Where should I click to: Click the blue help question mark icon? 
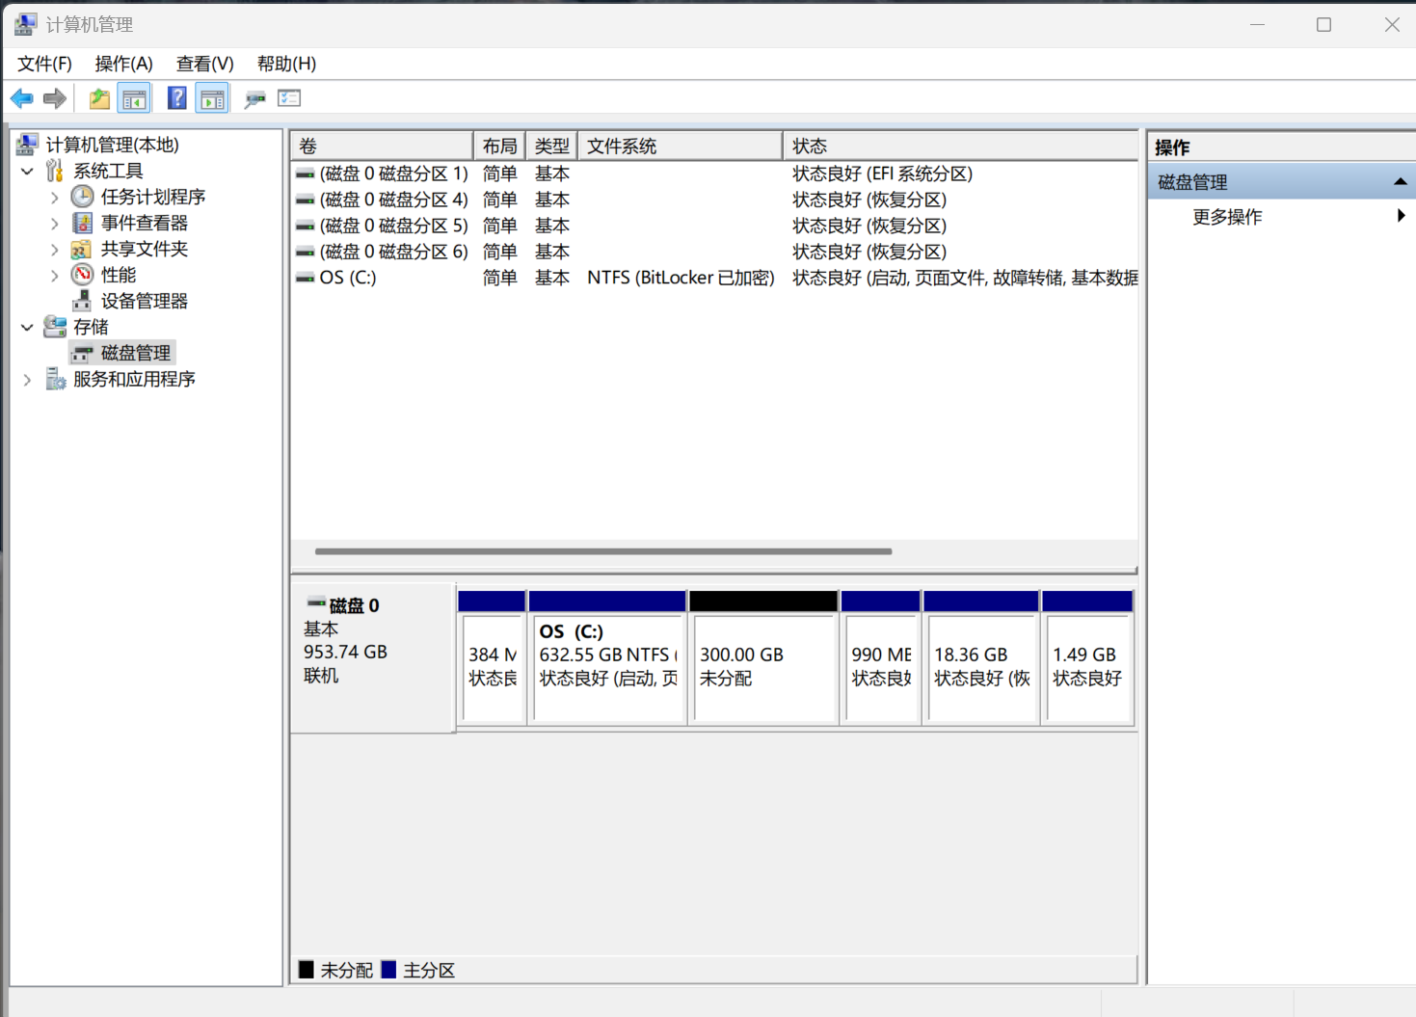(177, 98)
